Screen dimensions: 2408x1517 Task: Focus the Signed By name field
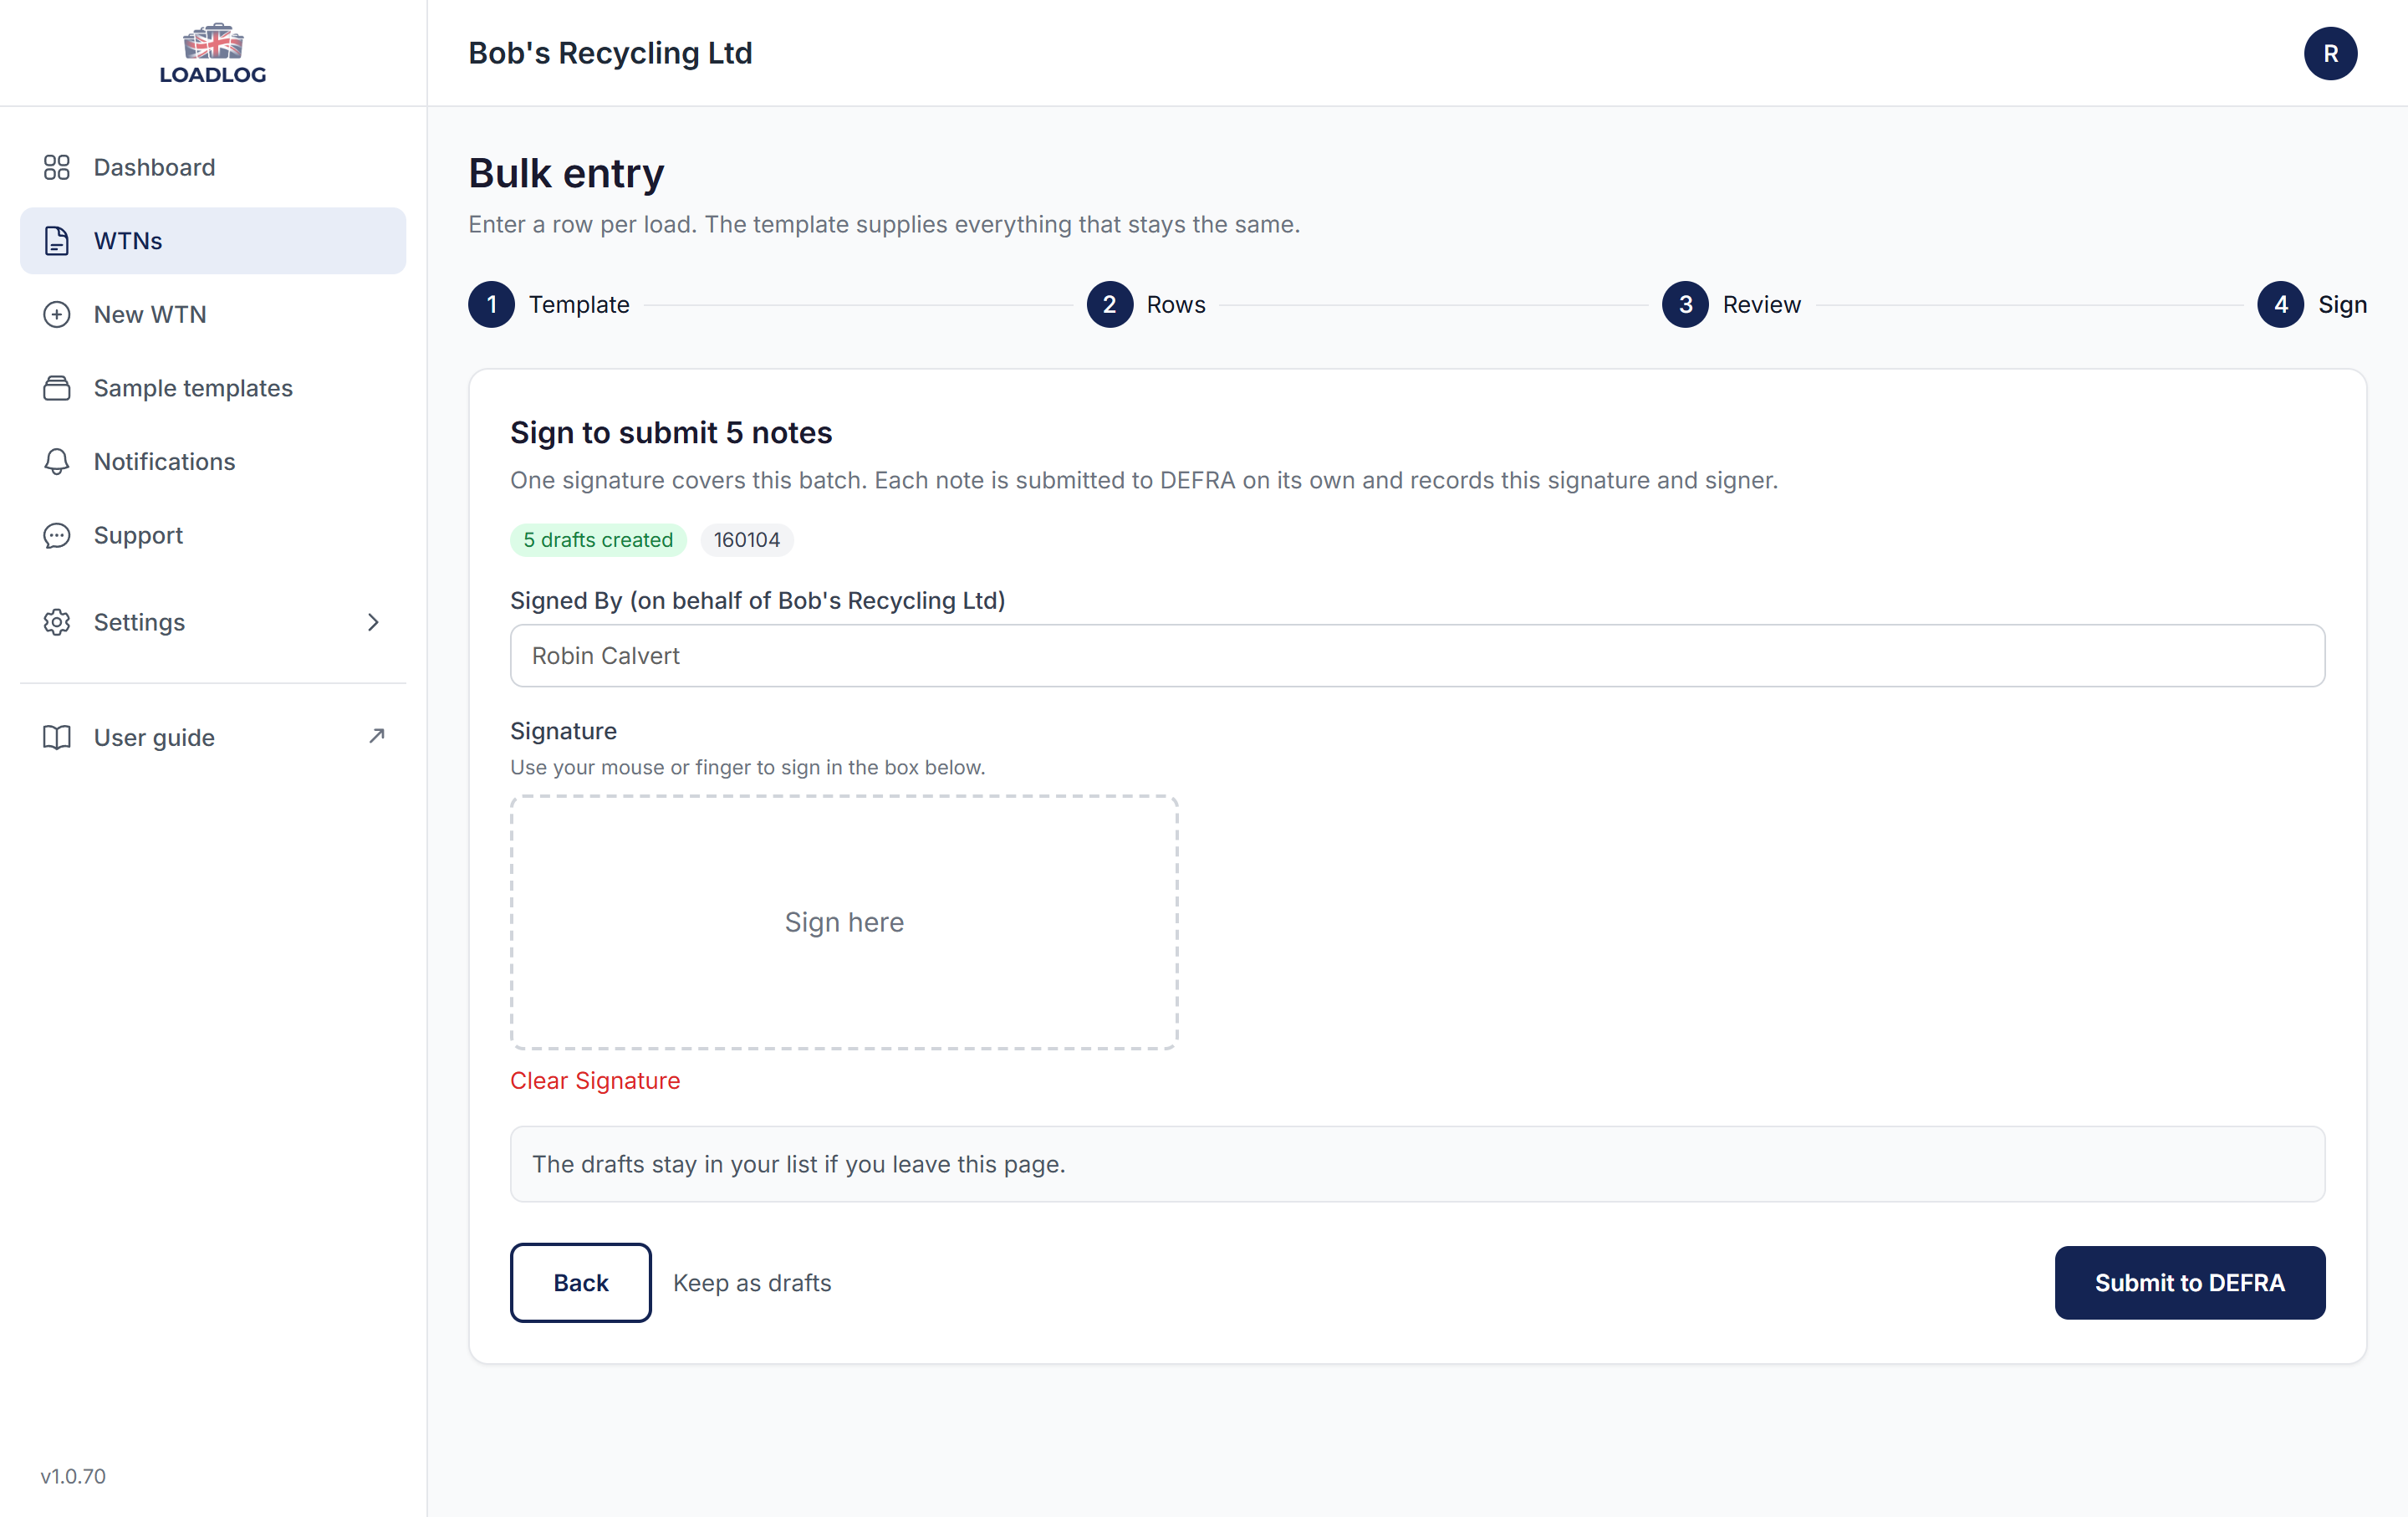click(1417, 655)
